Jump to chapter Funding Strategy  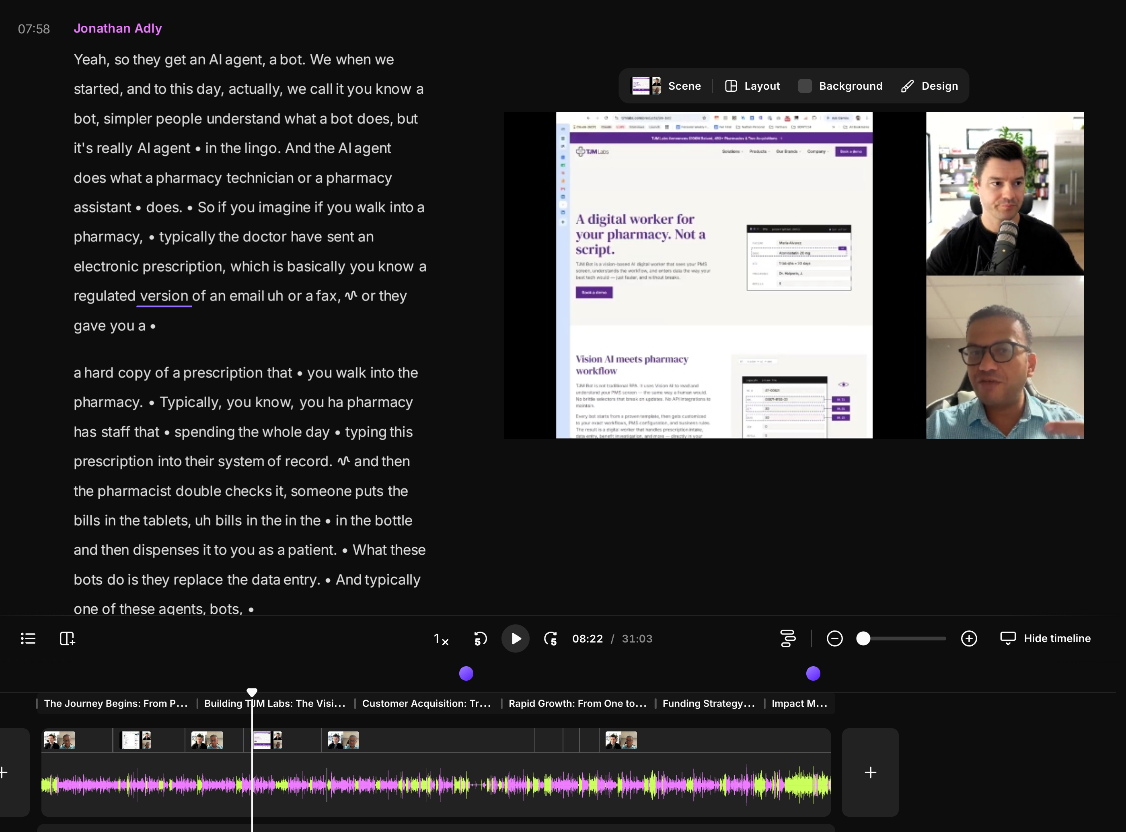(x=708, y=704)
